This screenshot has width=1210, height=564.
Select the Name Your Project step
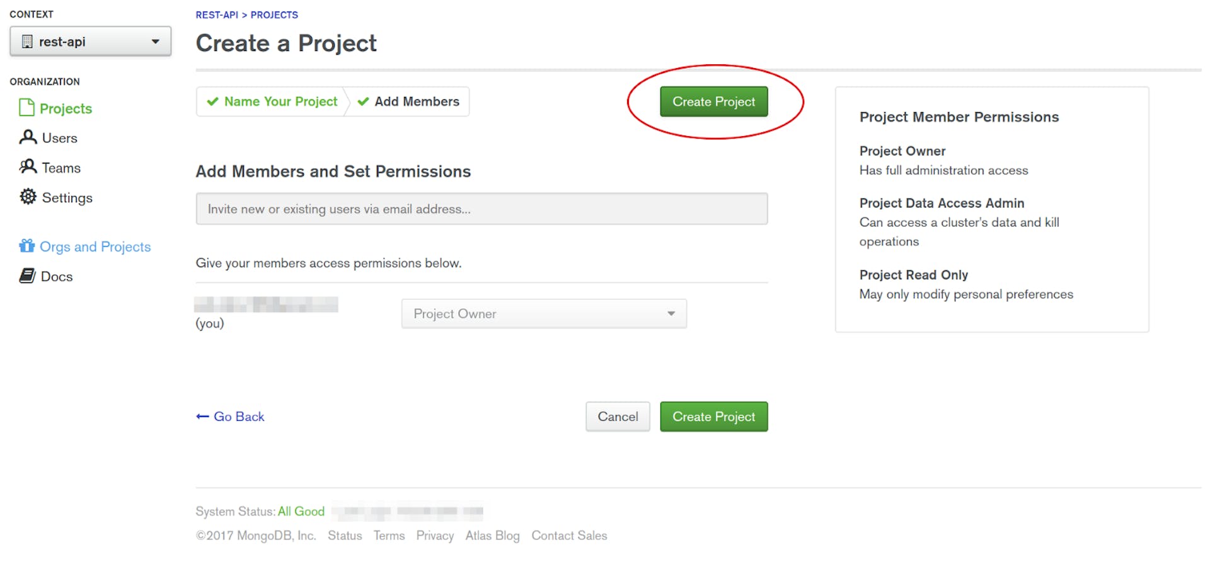coord(280,101)
